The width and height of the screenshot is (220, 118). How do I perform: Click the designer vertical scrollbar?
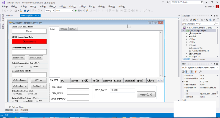coord(178,48)
